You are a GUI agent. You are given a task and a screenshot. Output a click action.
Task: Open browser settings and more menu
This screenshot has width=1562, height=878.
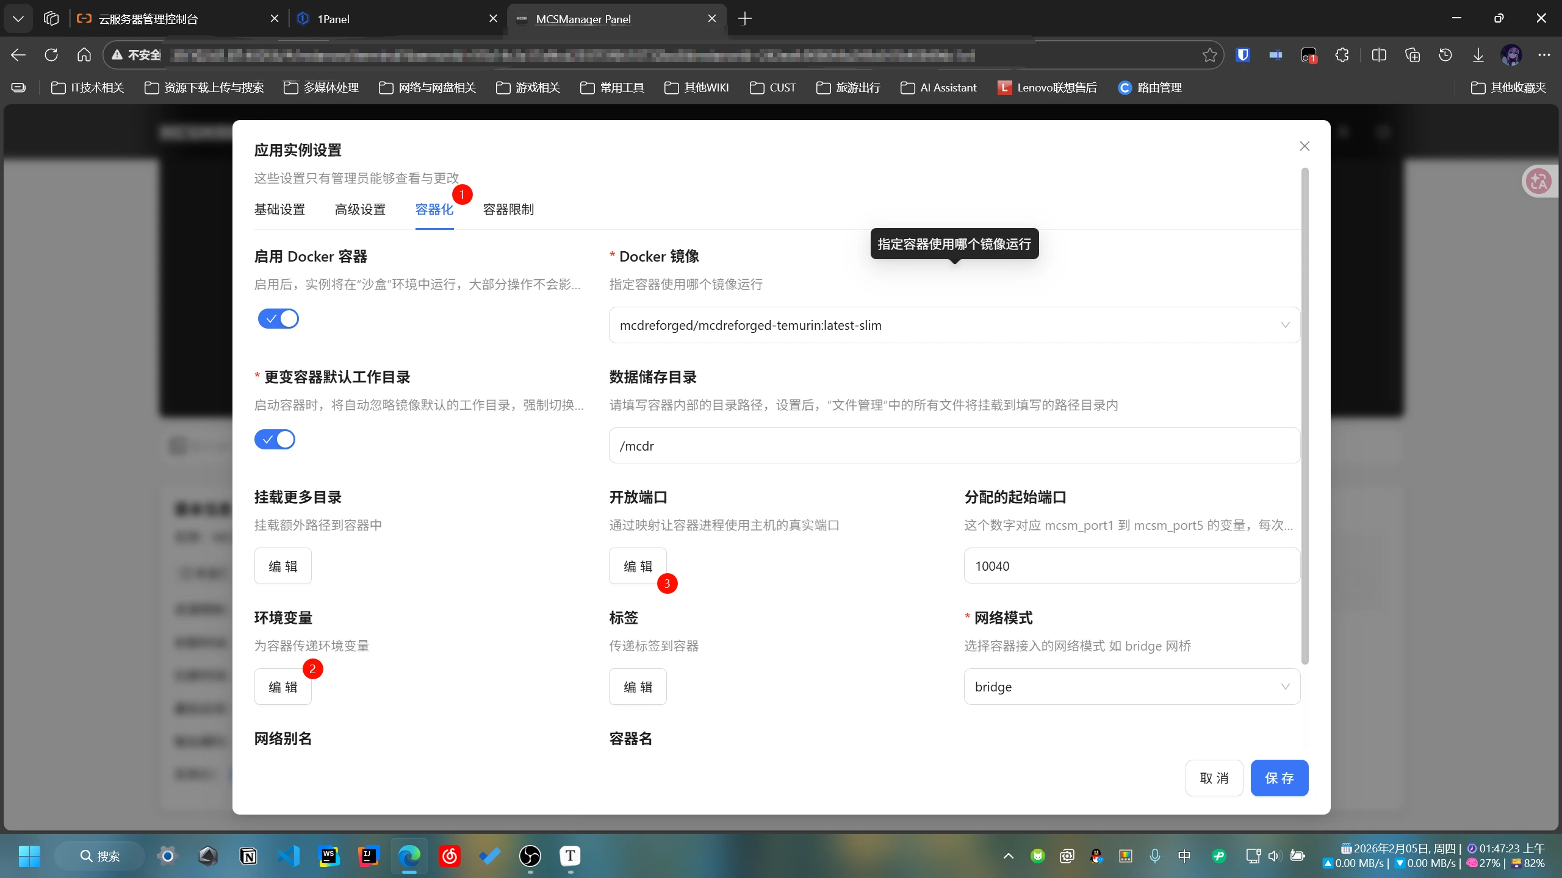point(1544,55)
